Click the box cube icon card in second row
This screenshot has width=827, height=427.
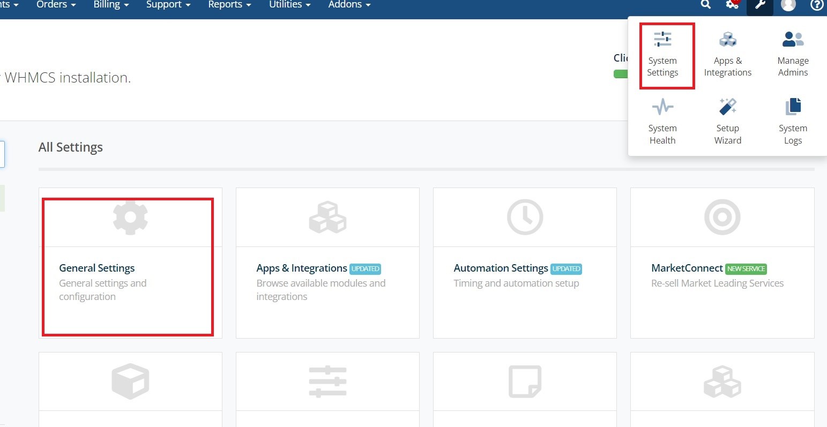[x=130, y=381]
